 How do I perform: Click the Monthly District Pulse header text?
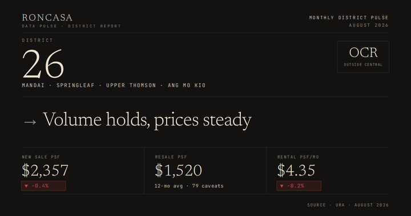(x=349, y=18)
